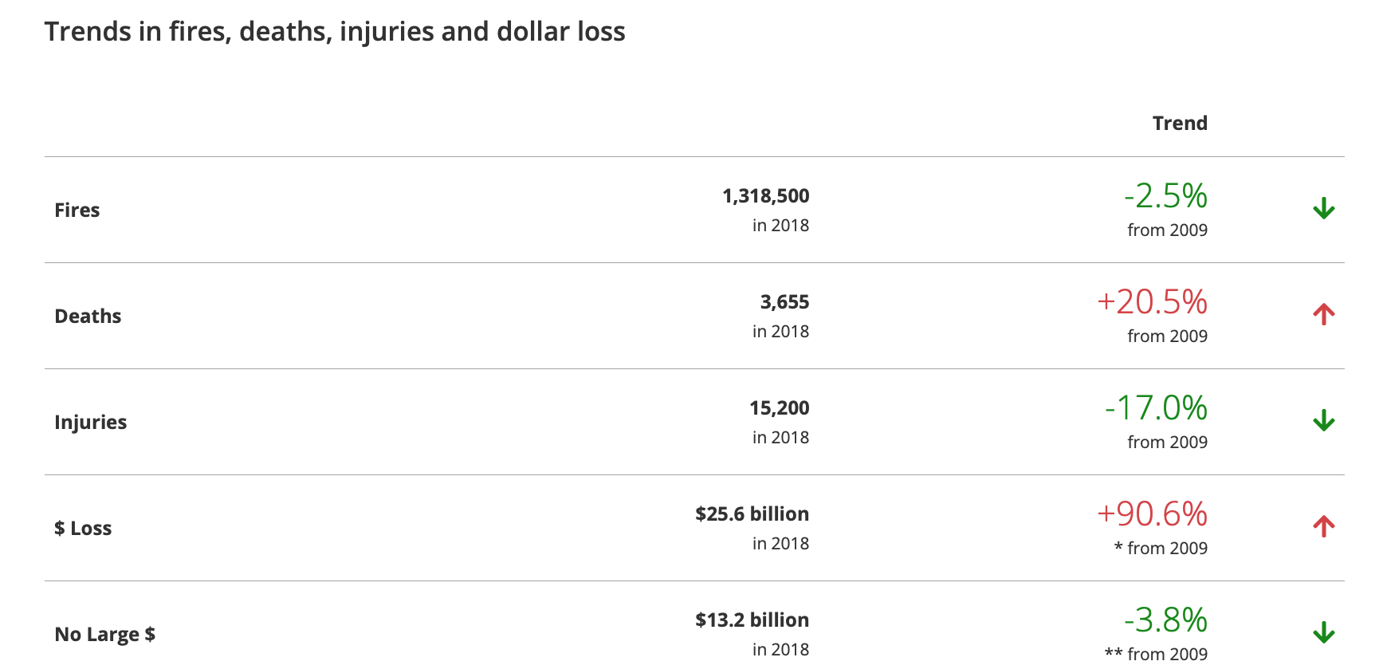1383x669 pixels.
Task: Click the red up arrow for Deaths
Action: 1323,315
